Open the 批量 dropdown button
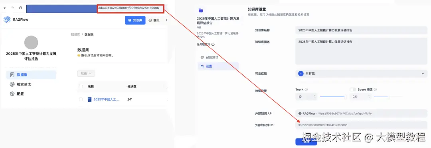The height and width of the screenshot is (148, 431). (x=86, y=73)
